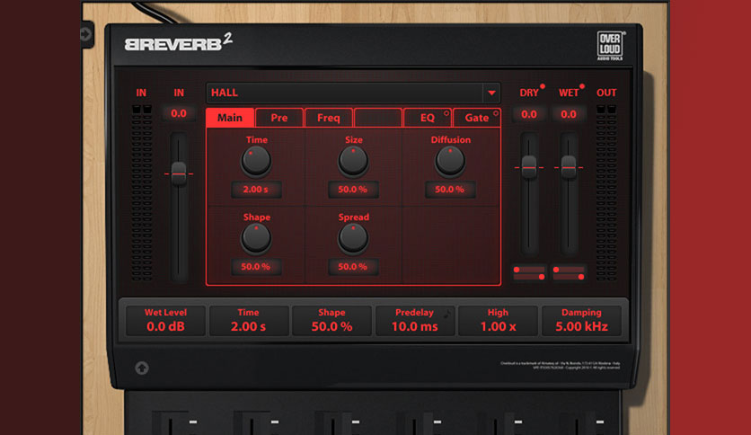Select the Shape 50.0 % quick control
Viewport: 751px width, 435px height.
coord(331,321)
